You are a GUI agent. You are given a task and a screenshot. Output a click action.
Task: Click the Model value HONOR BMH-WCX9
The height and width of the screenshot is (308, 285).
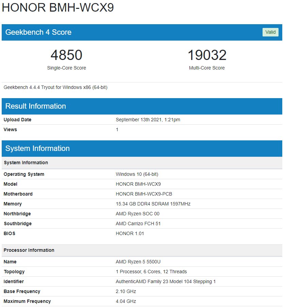click(x=138, y=184)
